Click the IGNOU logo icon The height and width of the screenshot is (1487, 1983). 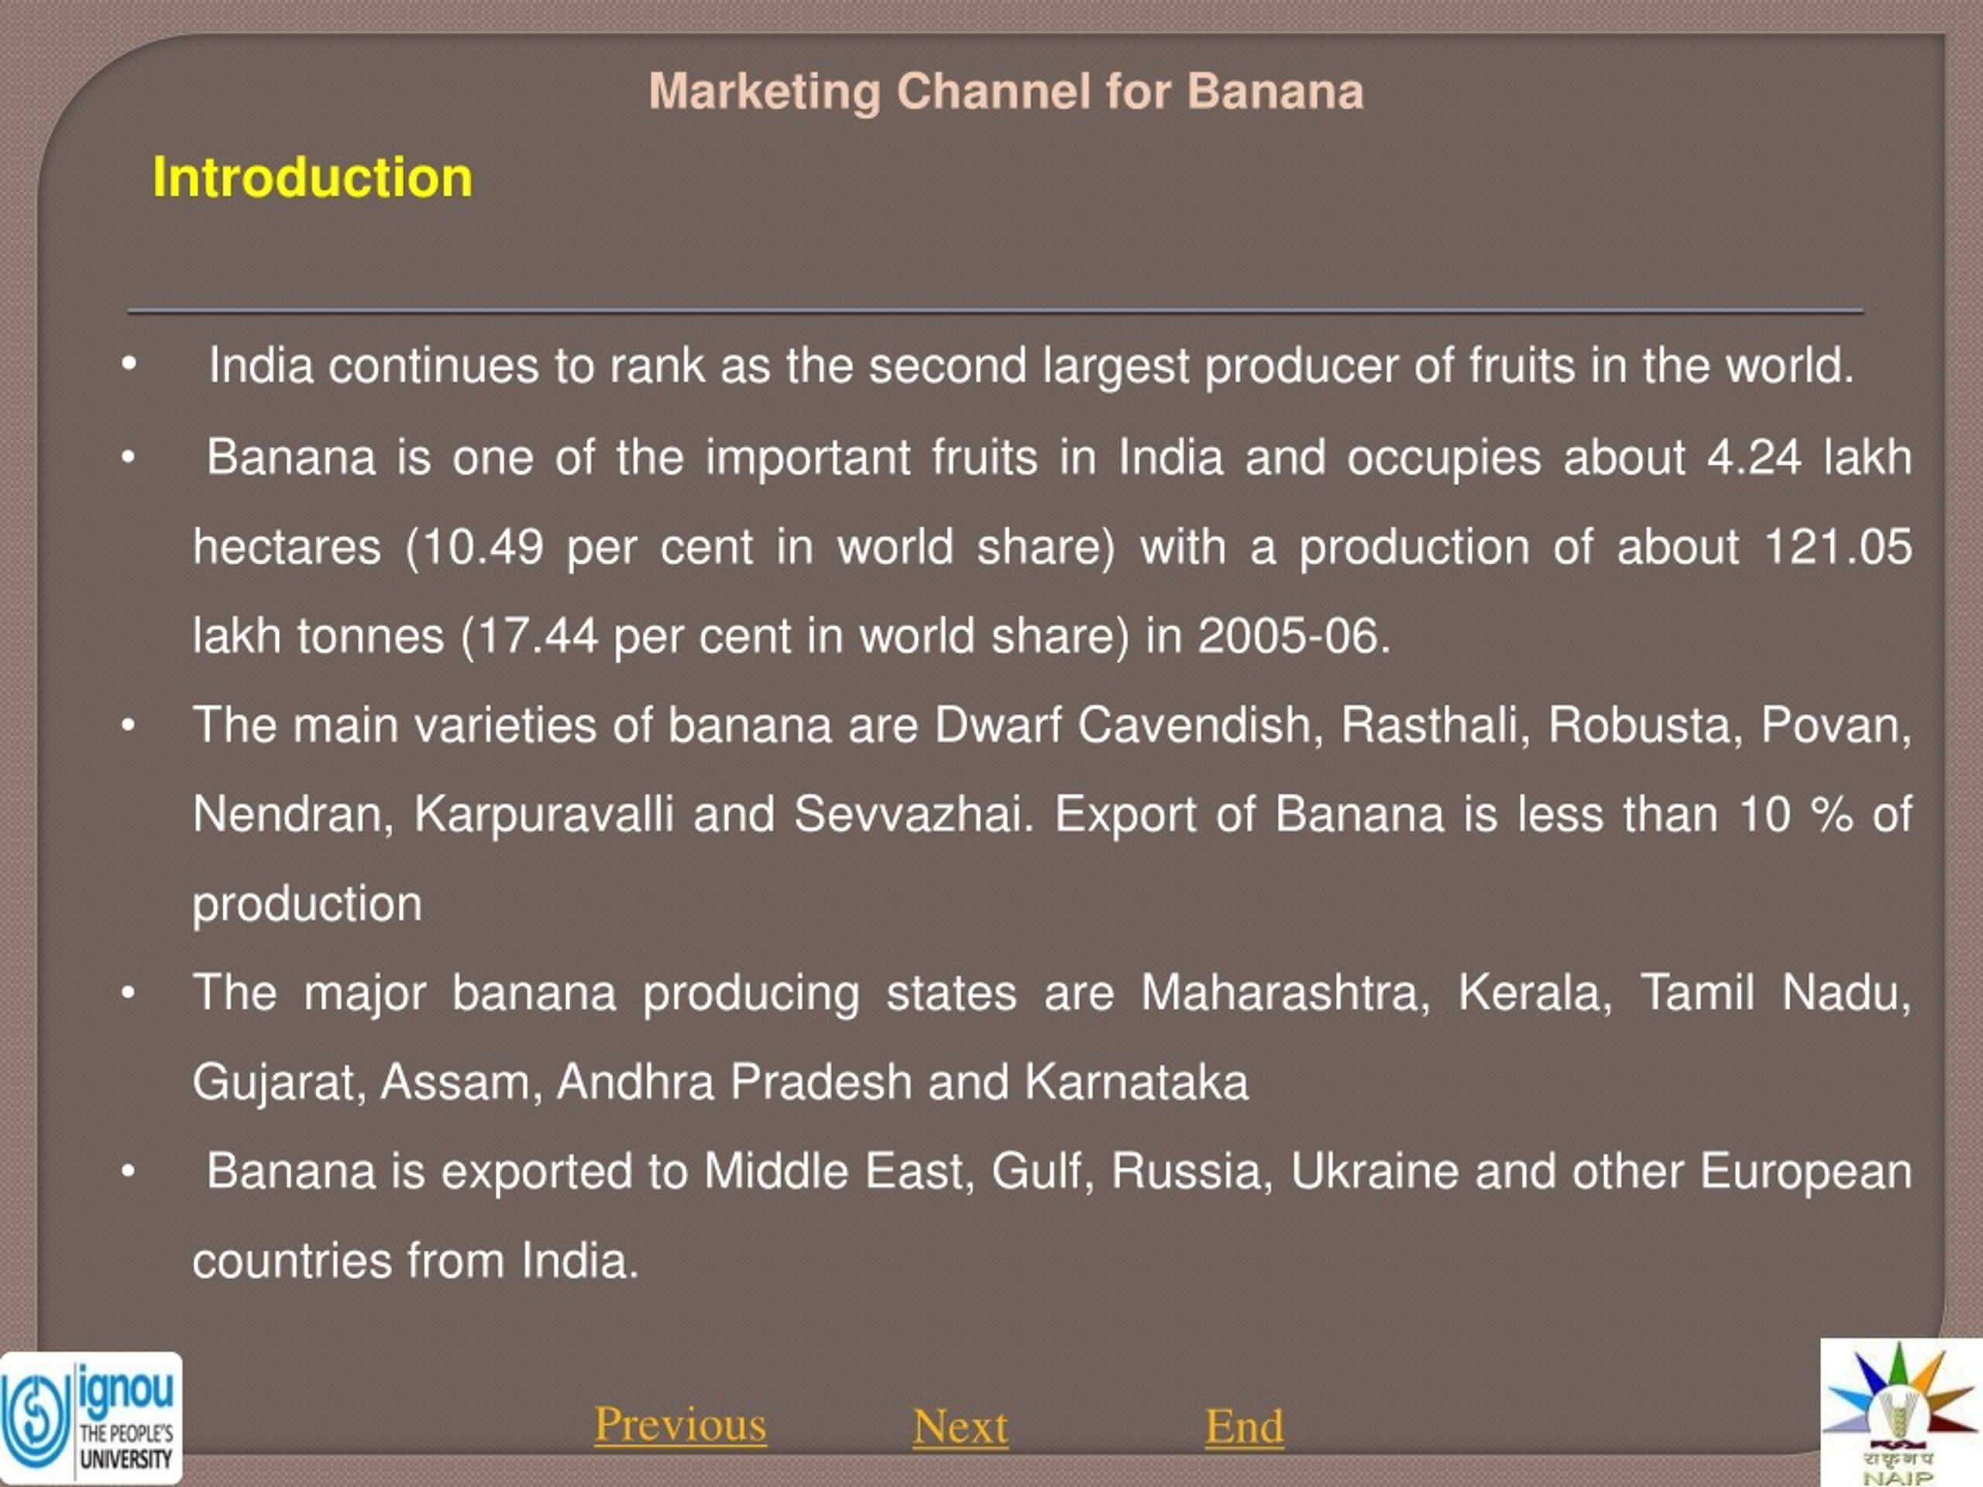click(91, 1418)
